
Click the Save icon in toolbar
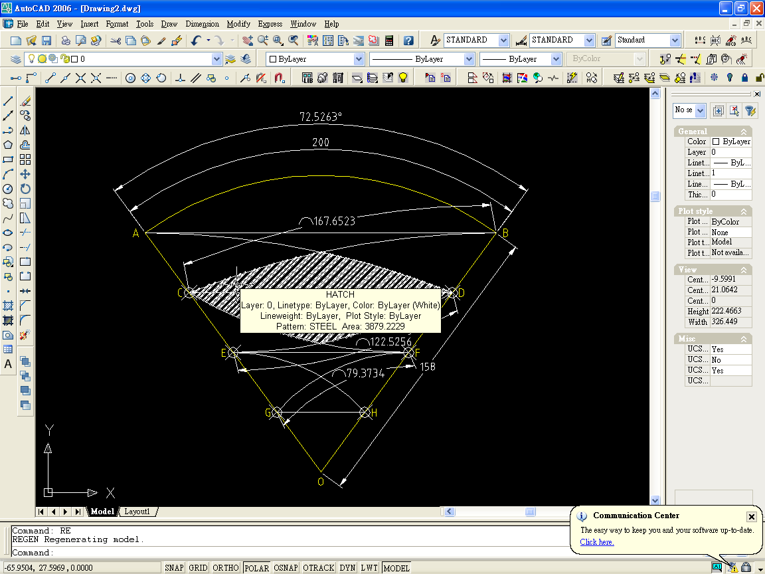tap(46, 41)
